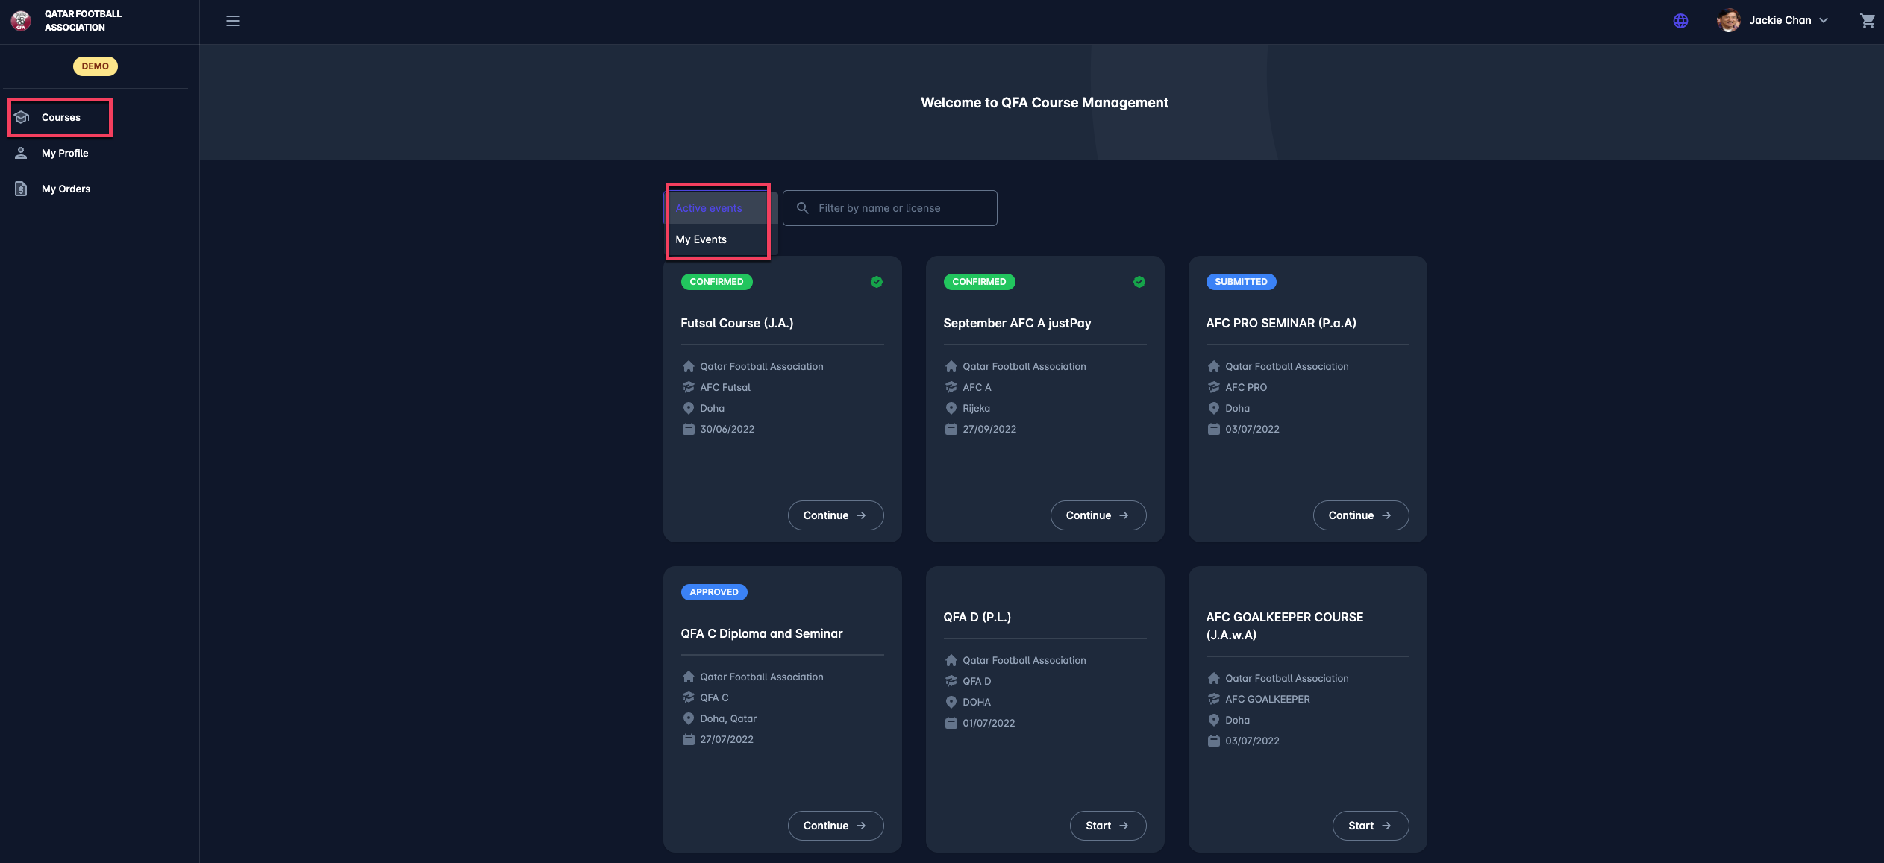Click the QFA logo icon
Viewport: 1884px width, 863px height.
coord(21,21)
